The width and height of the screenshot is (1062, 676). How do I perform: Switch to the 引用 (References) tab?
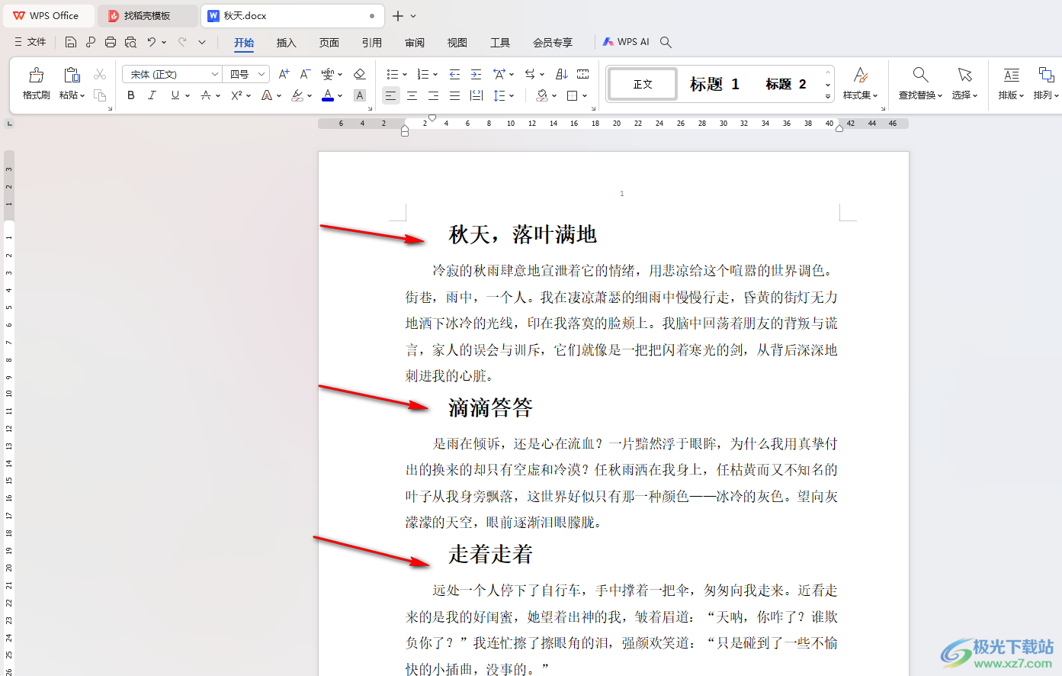coord(372,43)
